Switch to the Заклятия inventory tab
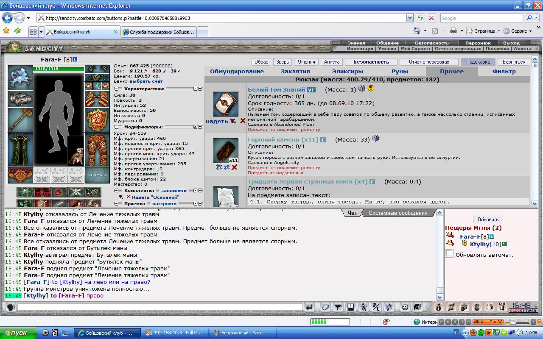This screenshot has width=543, height=339. pyautogui.click(x=295, y=71)
